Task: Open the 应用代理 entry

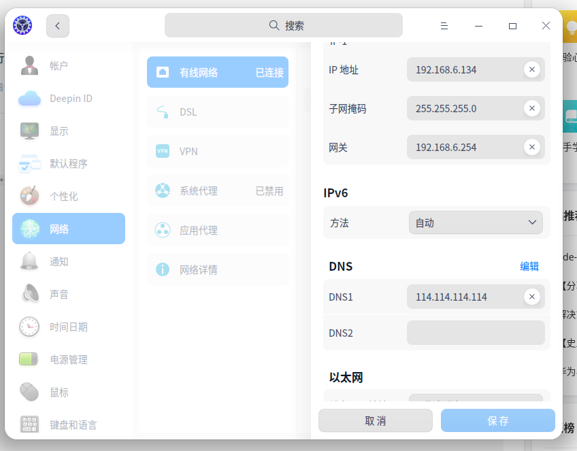Action: point(218,231)
